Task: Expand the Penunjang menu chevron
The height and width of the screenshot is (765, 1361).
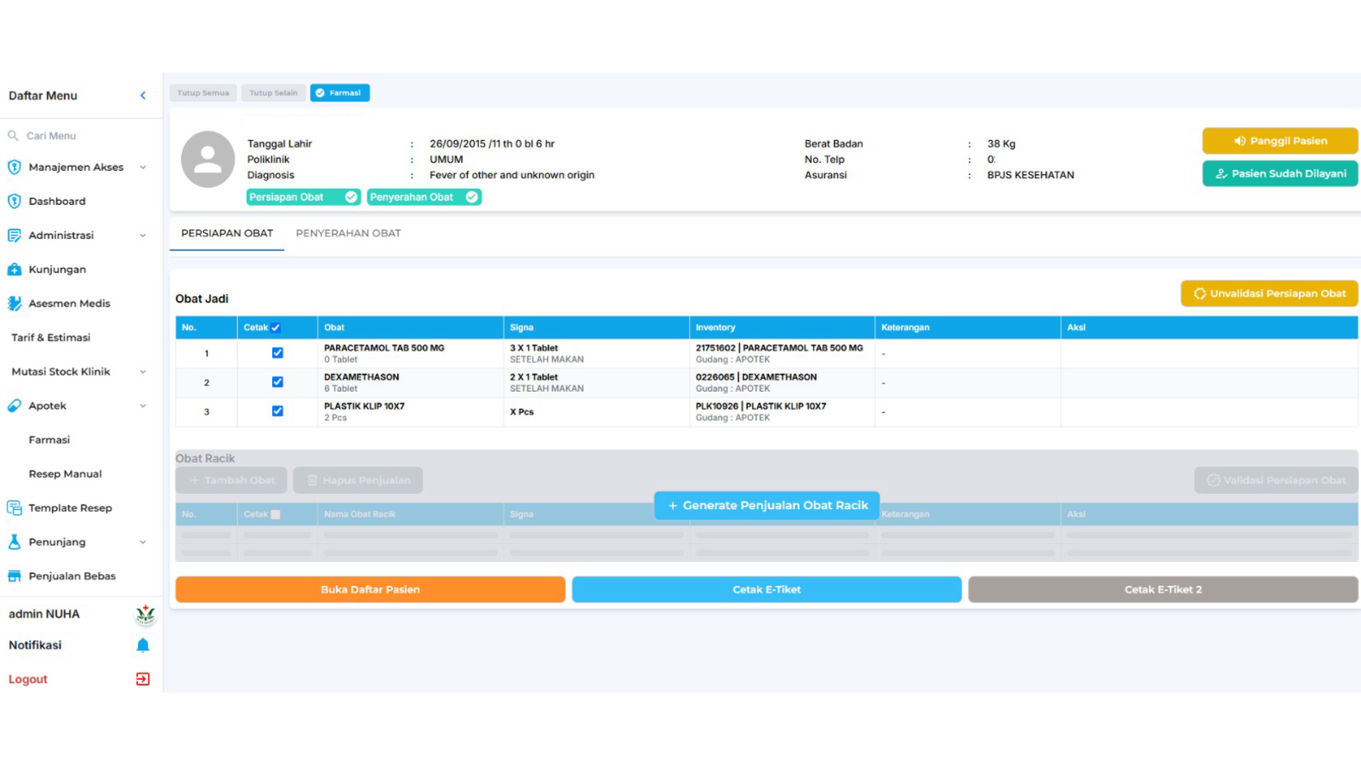Action: coord(143,541)
